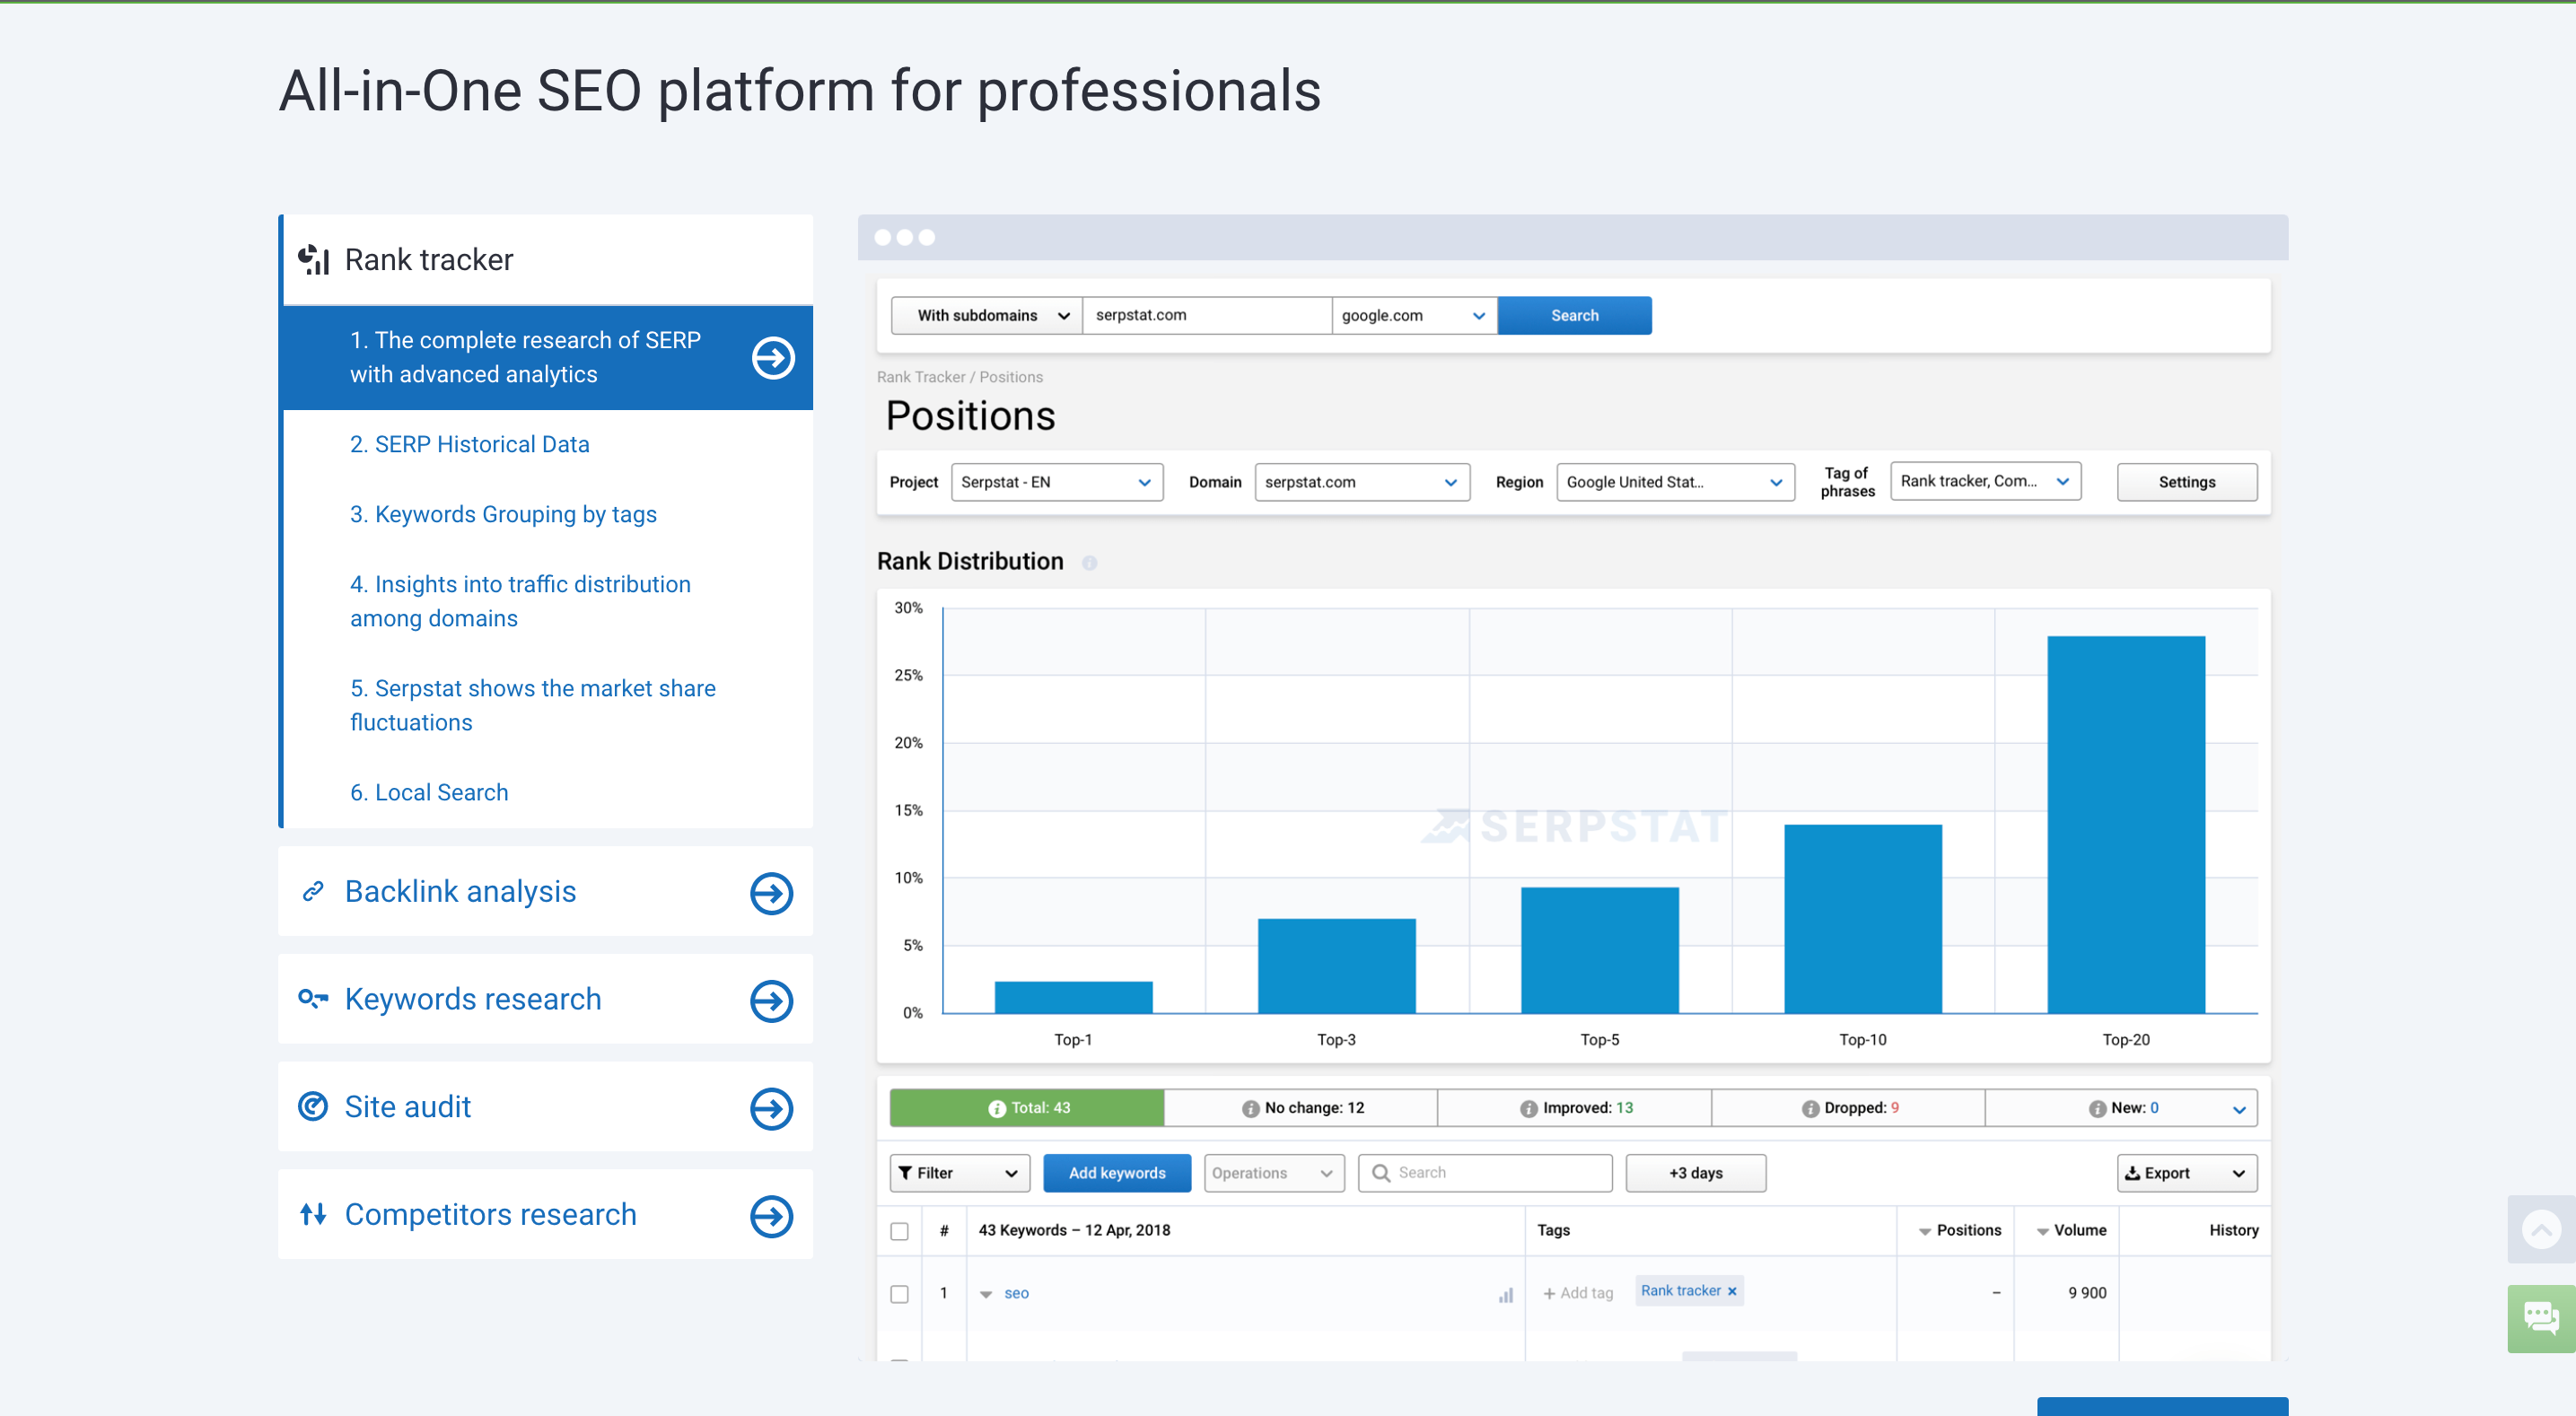The image size is (2576, 1416).
Task: Sort by Positions column header
Action: coord(1960,1230)
